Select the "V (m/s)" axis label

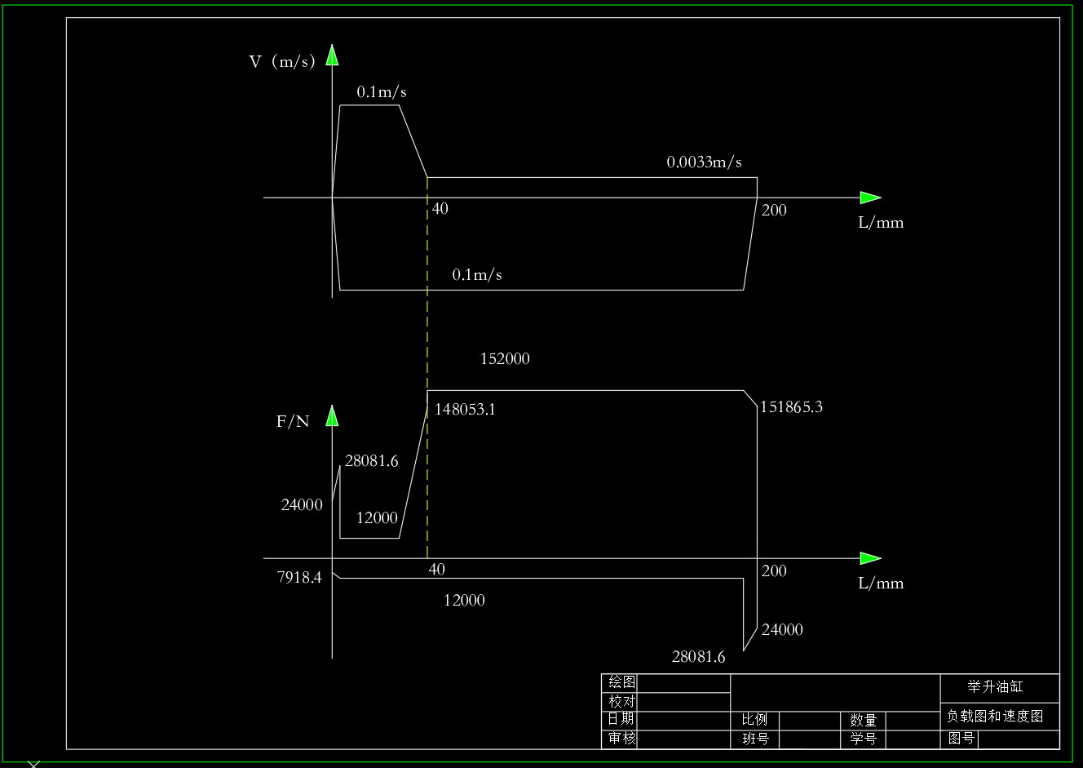(282, 62)
